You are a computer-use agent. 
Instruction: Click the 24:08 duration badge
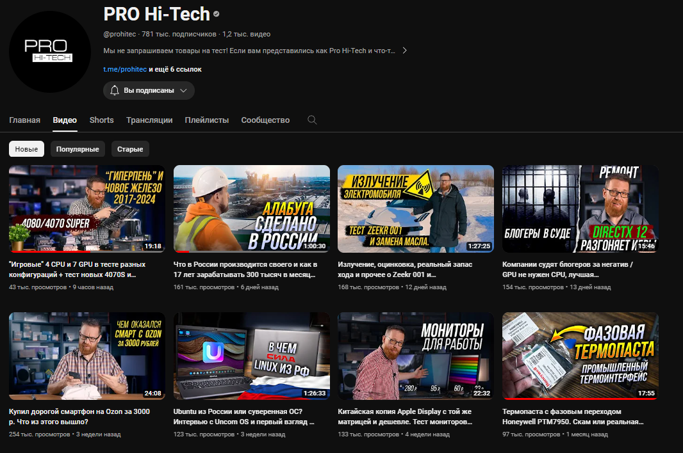click(x=153, y=393)
